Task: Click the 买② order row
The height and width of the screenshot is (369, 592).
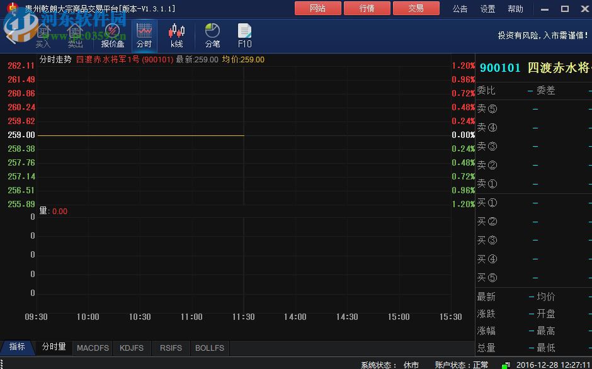Action: 533,221
